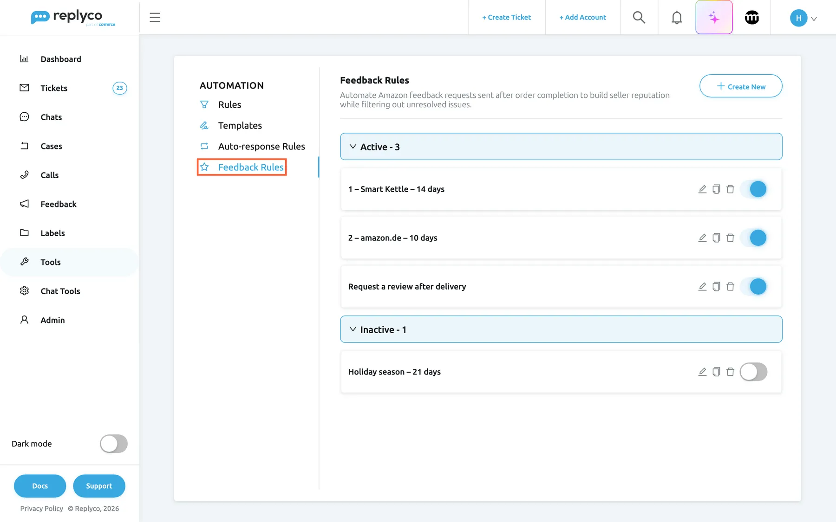Select Auto-response Rules
This screenshot has height=522, width=836.
(x=252, y=147)
